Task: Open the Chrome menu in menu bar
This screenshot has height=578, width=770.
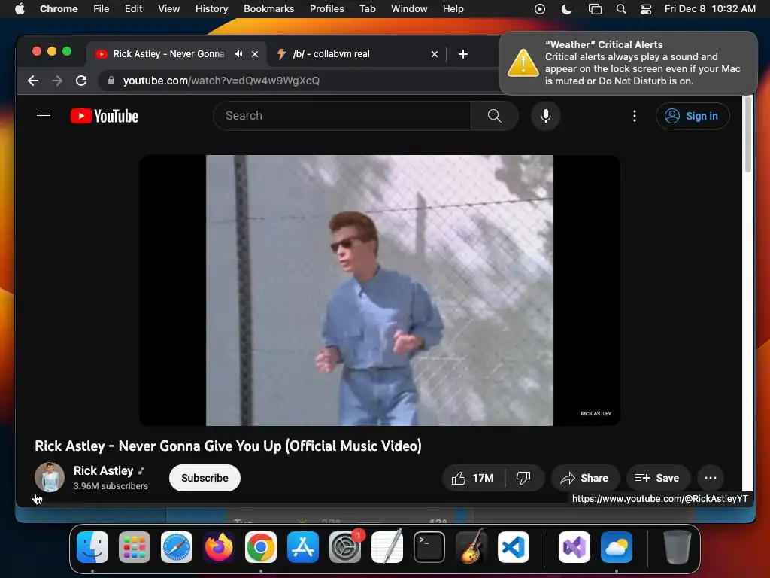Action: [59, 9]
